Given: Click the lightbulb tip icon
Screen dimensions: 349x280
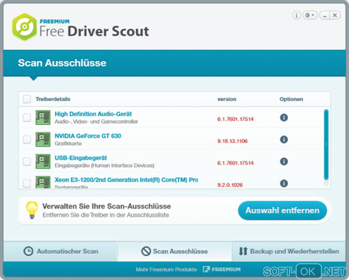Looking at the screenshot, I should 32,210.
